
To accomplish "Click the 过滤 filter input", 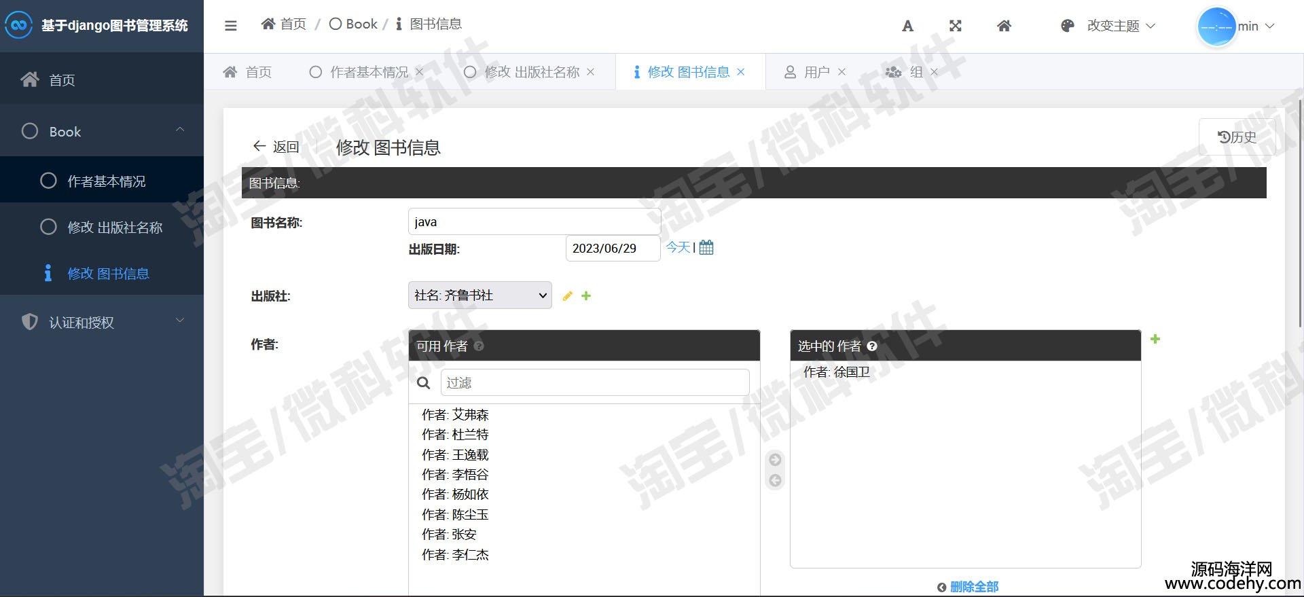I will pos(595,382).
